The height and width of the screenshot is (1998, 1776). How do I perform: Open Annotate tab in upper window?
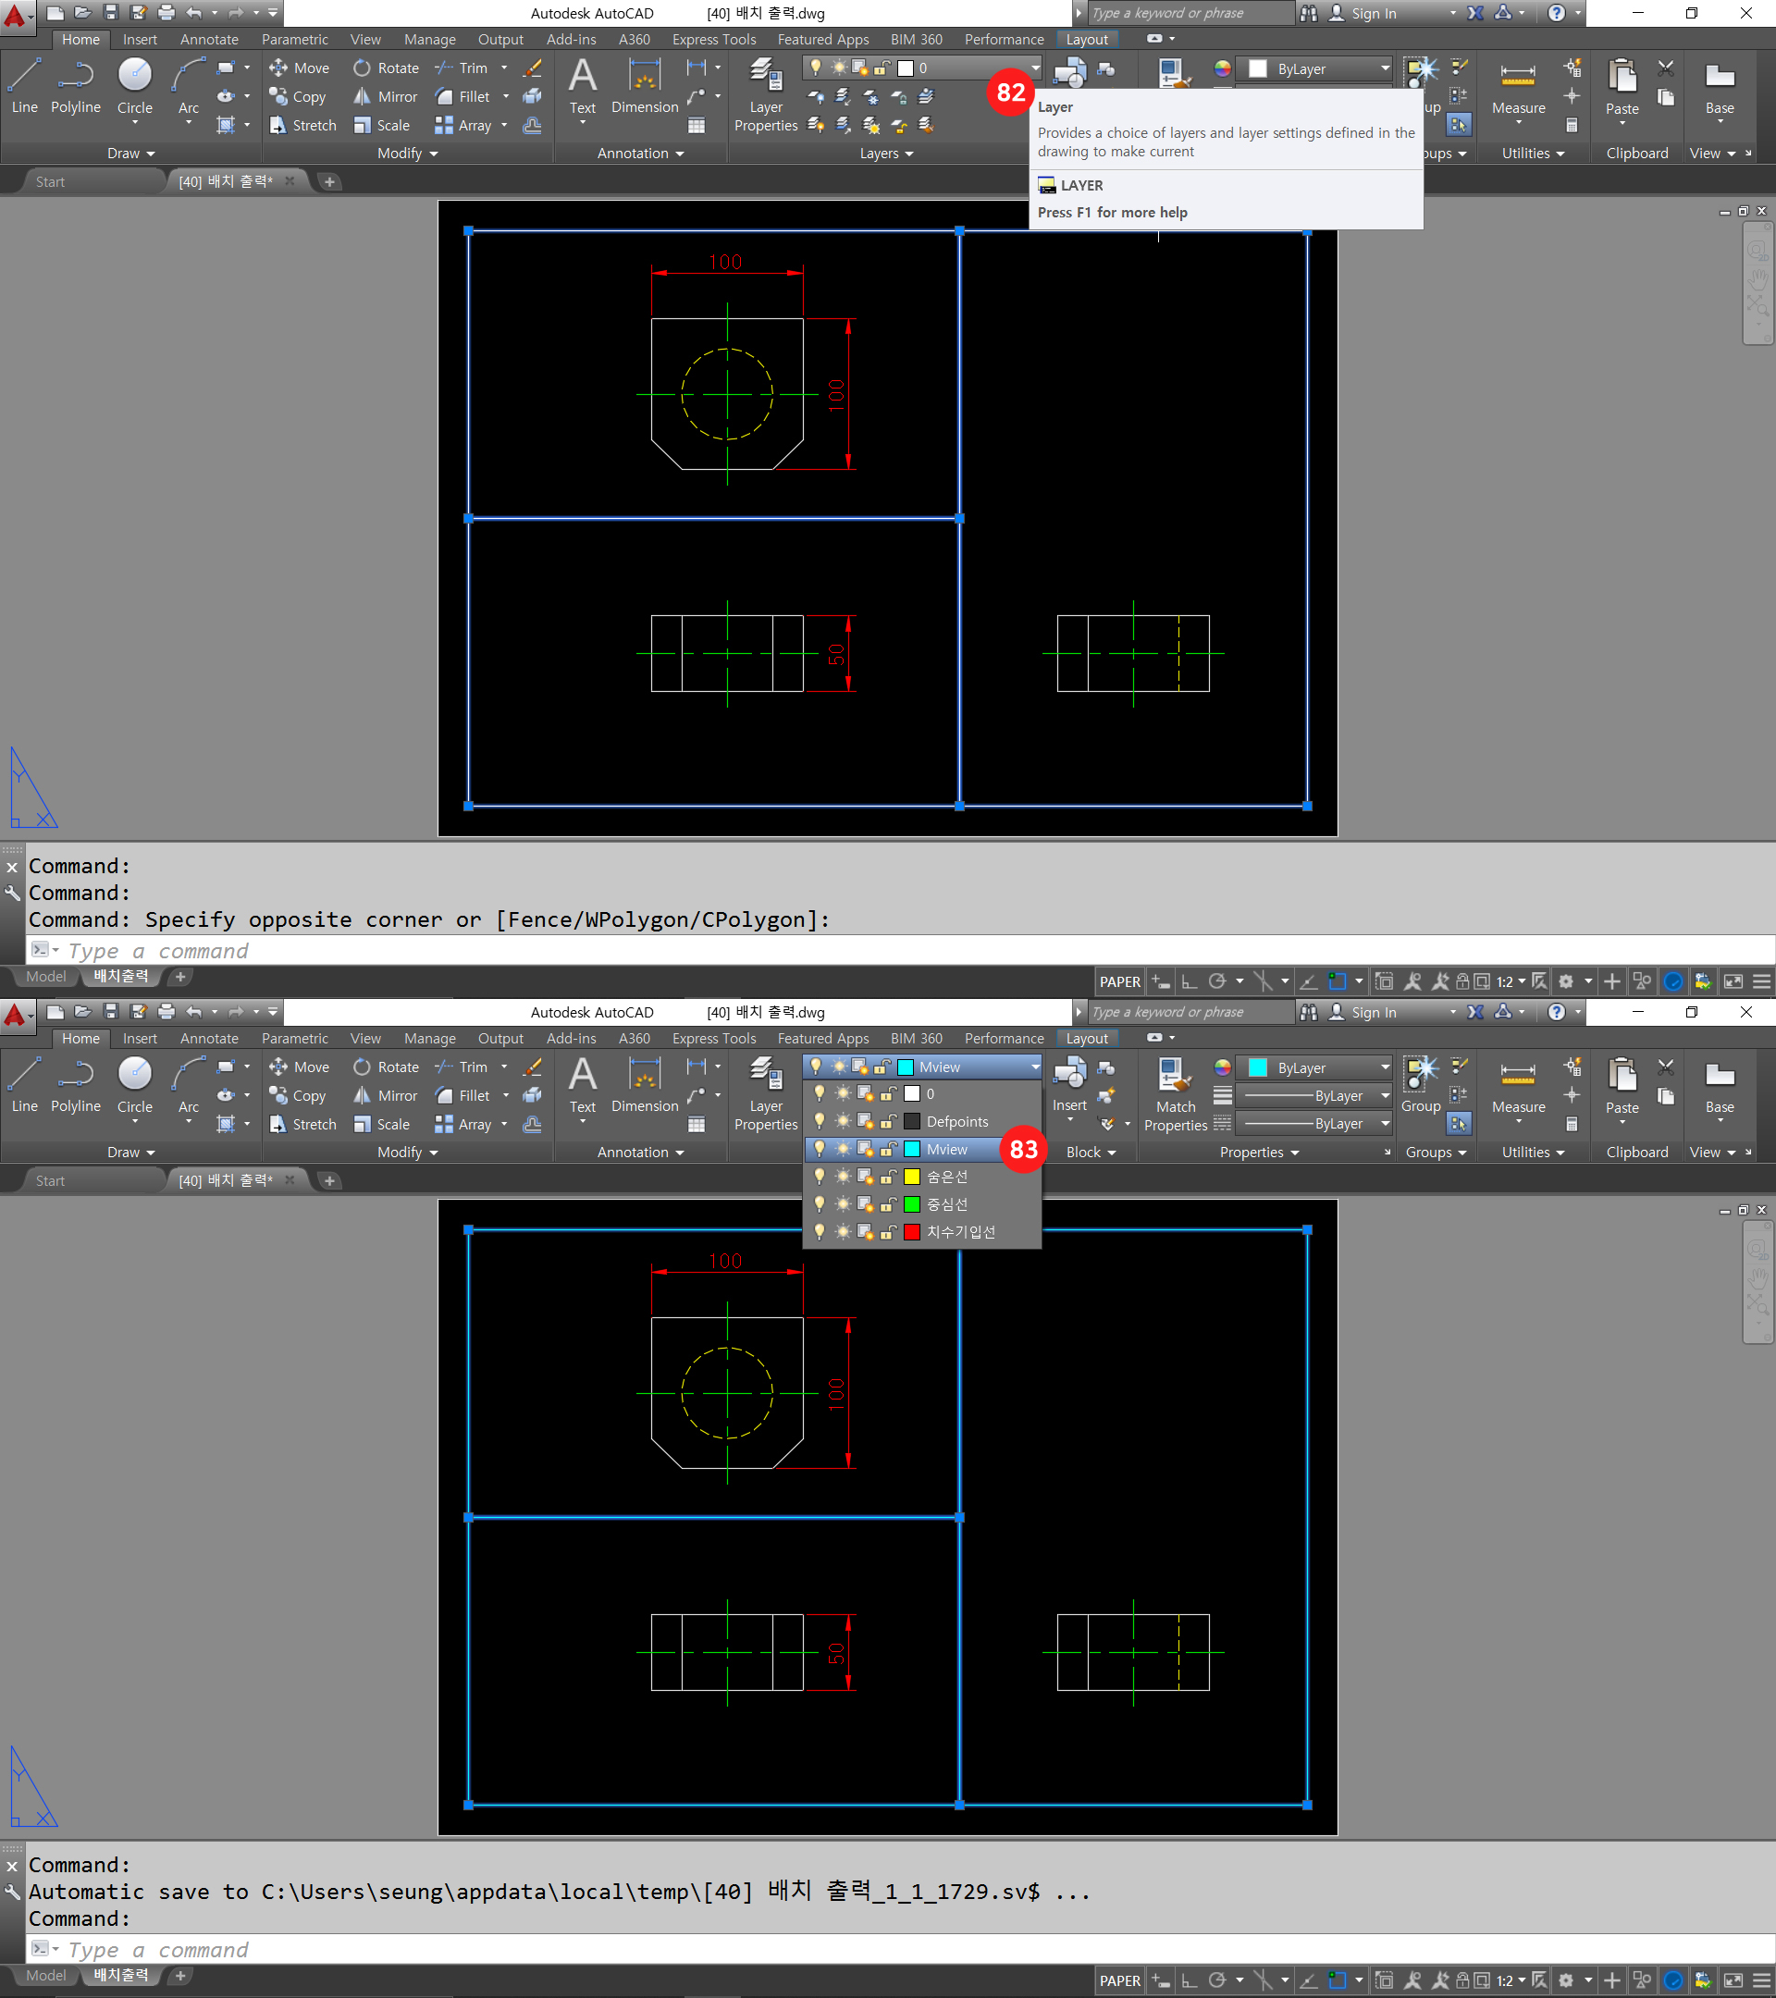click(x=209, y=39)
